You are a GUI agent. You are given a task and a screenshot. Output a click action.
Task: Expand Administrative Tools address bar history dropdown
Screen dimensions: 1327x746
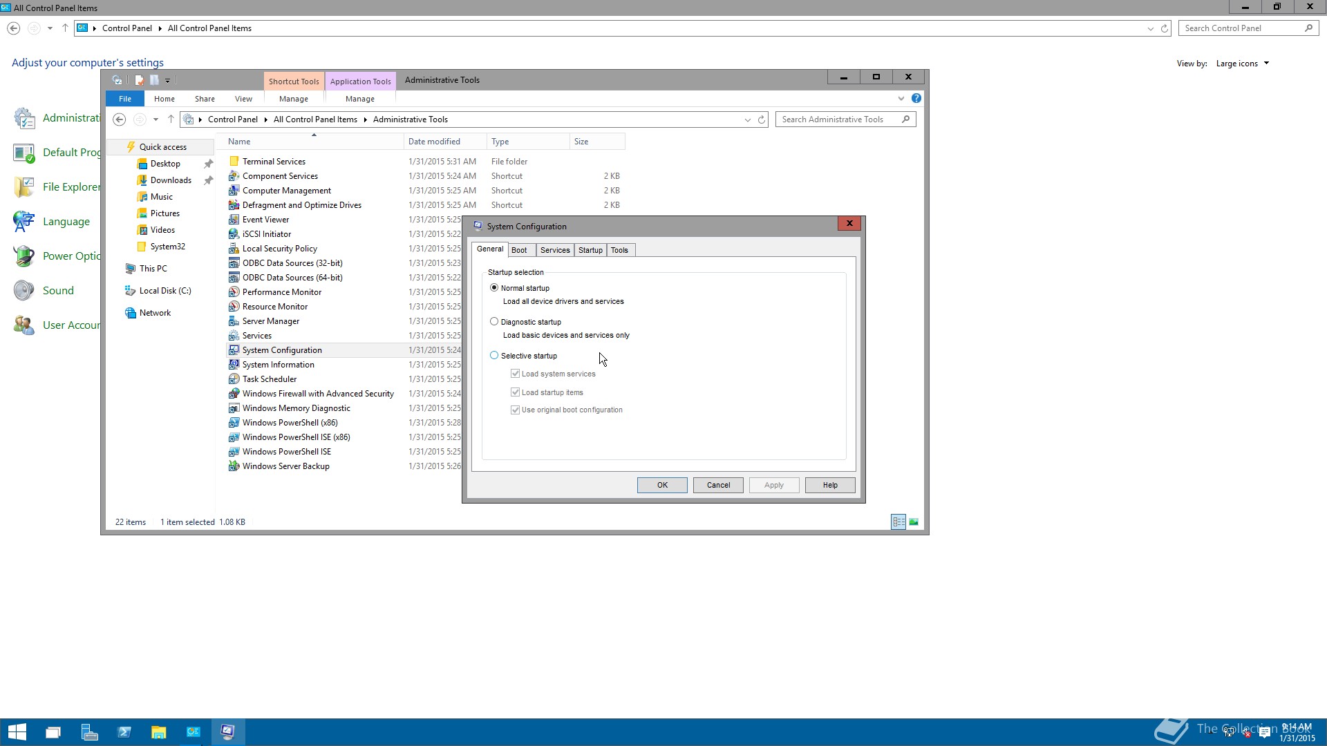747,119
